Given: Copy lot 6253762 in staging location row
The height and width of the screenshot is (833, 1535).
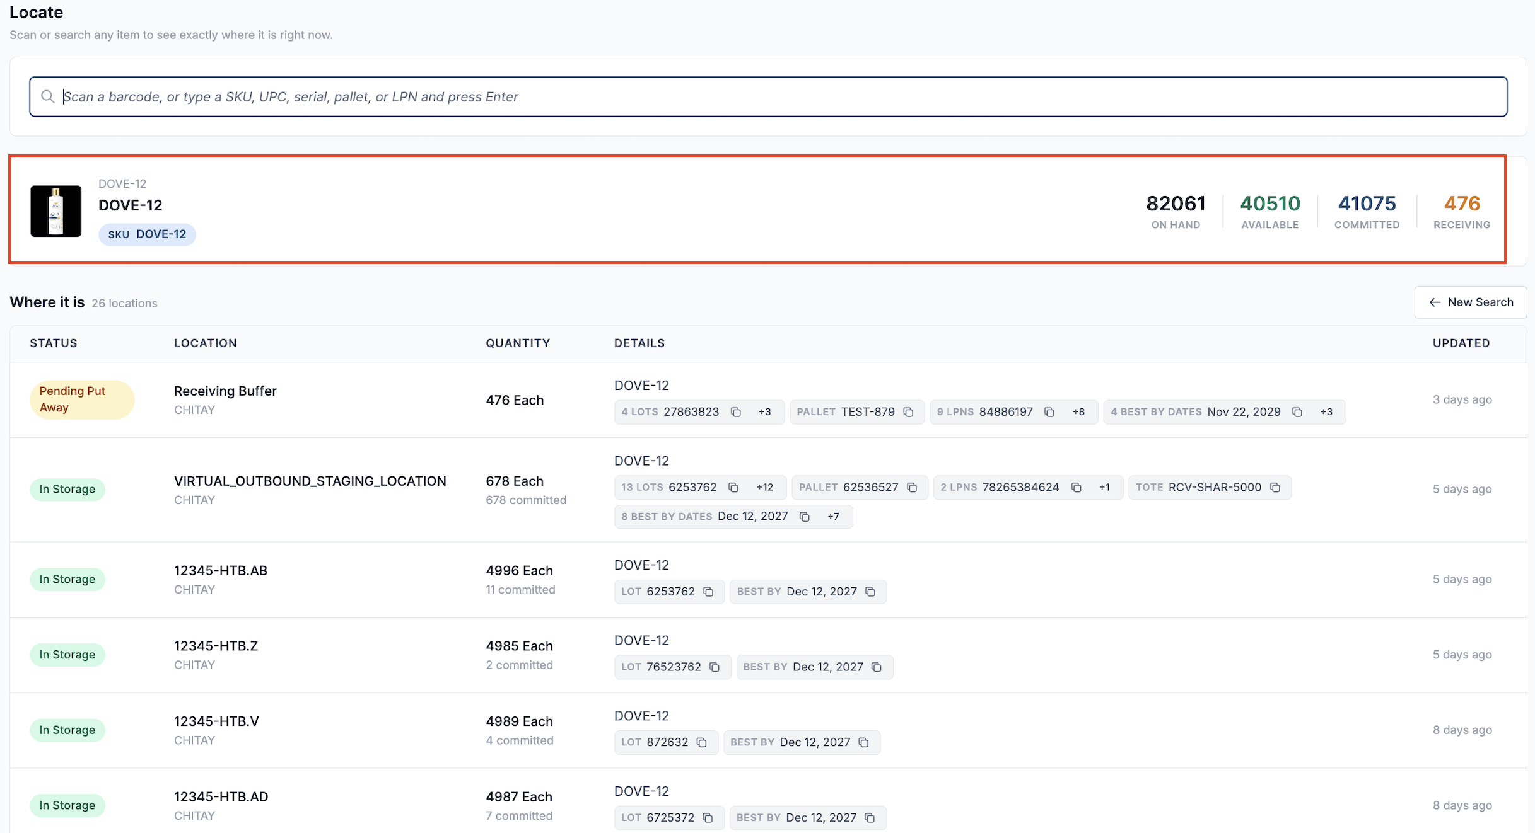Looking at the screenshot, I should pyautogui.click(x=733, y=488).
